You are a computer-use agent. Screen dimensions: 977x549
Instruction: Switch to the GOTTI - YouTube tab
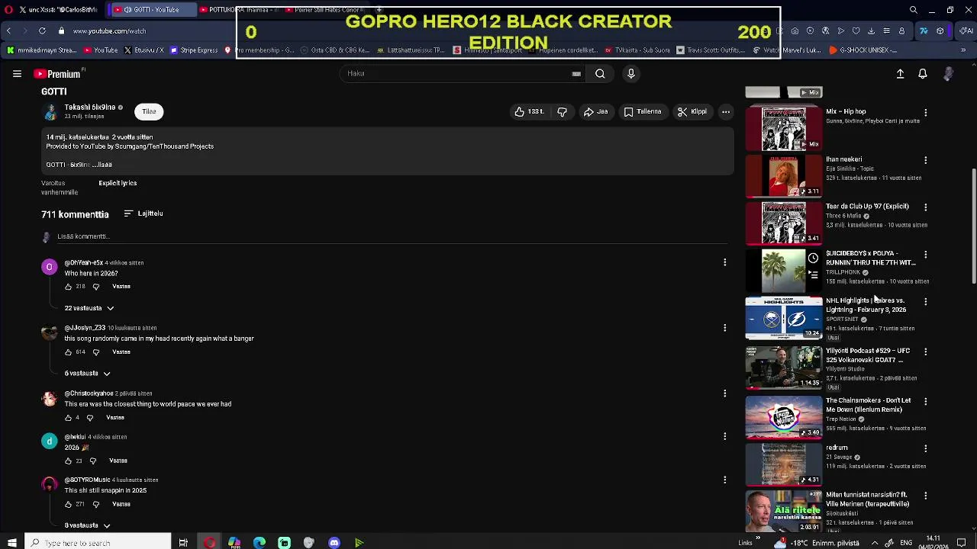click(151, 10)
